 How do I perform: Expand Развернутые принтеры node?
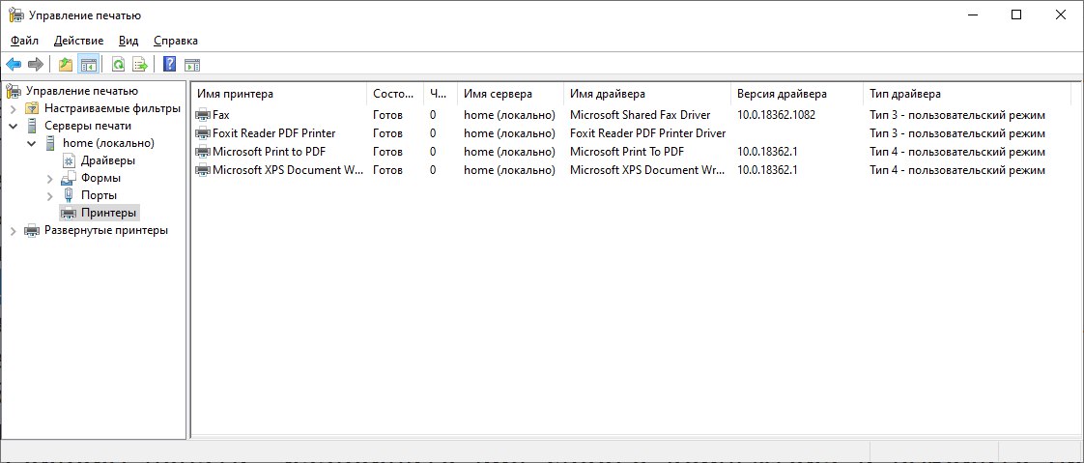(14, 230)
